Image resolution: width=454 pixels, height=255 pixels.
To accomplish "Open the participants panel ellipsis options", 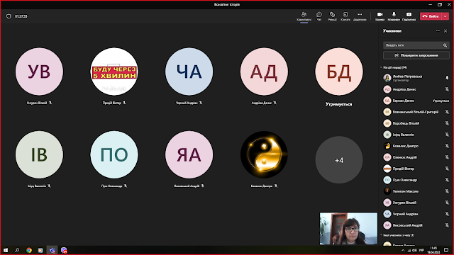I will tap(438, 31).
